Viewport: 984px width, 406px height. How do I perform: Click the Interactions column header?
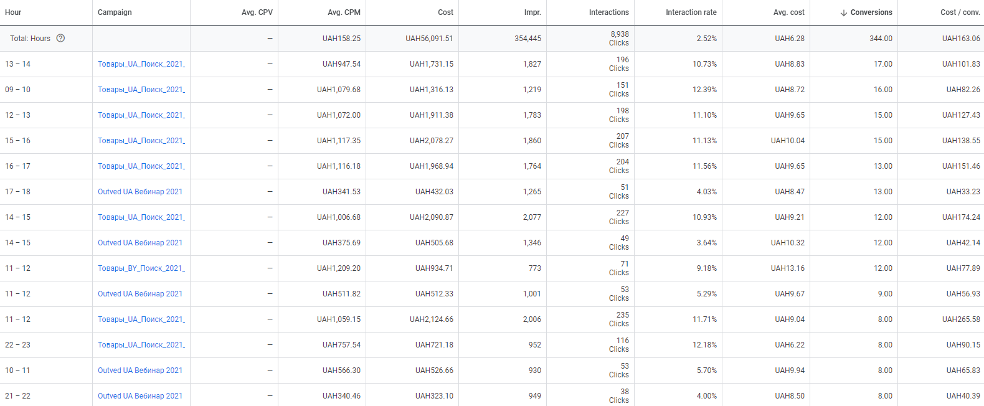[608, 12]
